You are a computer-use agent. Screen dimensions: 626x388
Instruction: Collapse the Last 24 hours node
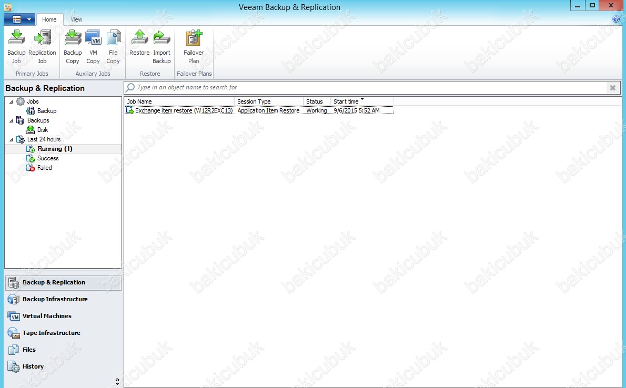click(11, 140)
